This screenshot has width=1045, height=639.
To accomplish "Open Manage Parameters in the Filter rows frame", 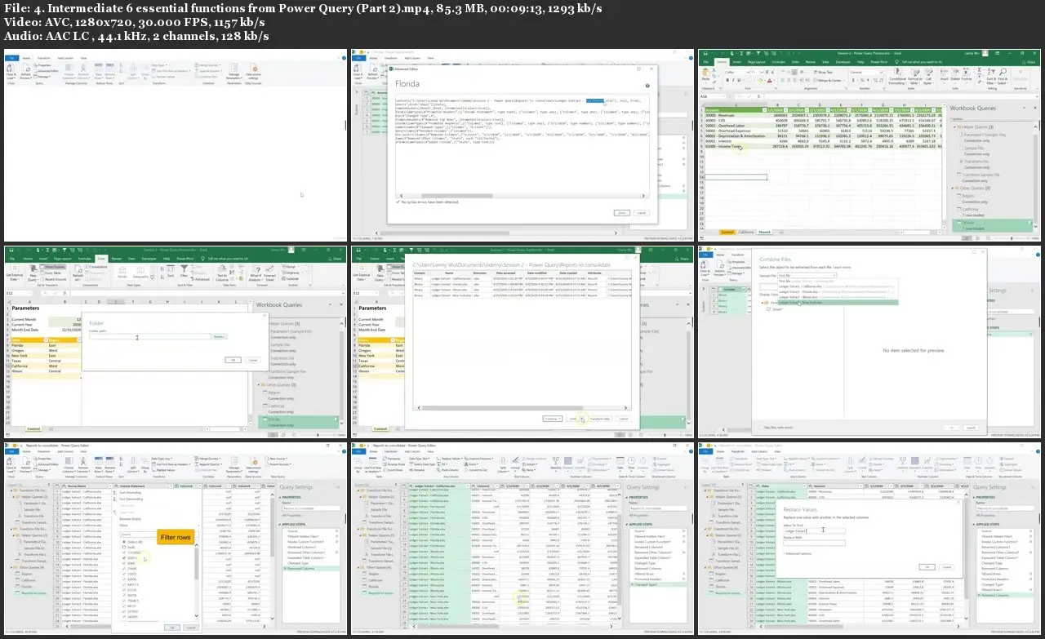I will pos(233,467).
